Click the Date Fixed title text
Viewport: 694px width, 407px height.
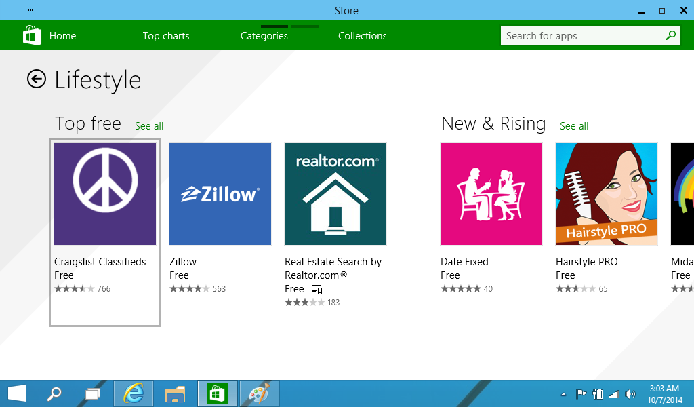(464, 262)
